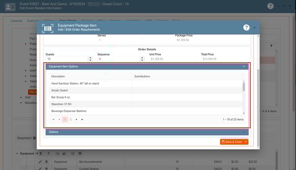Open the Save & Close dropdown arrow
Viewport: 296px width, 170px height.
pyautogui.click(x=246, y=142)
